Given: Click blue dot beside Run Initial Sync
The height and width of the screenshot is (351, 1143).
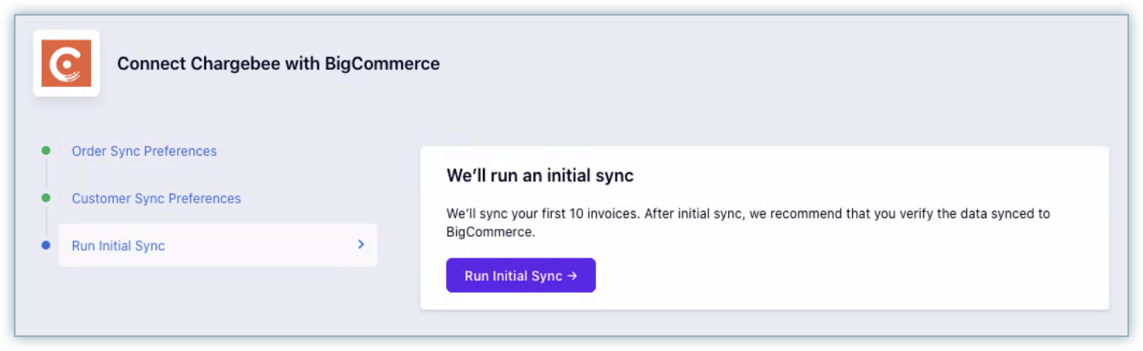Looking at the screenshot, I should 46,245.
